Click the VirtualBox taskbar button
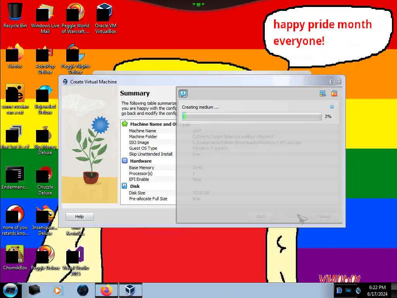 pos(130,290)
